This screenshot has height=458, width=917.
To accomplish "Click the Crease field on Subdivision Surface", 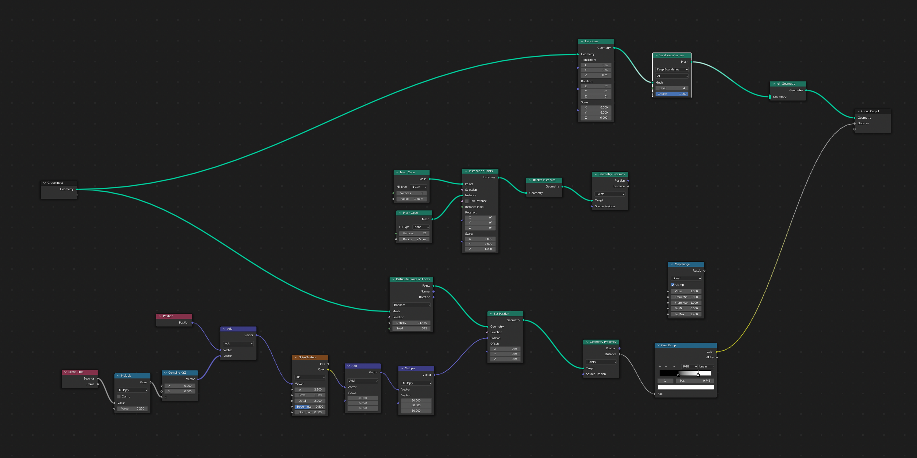I will coord(672,93).
